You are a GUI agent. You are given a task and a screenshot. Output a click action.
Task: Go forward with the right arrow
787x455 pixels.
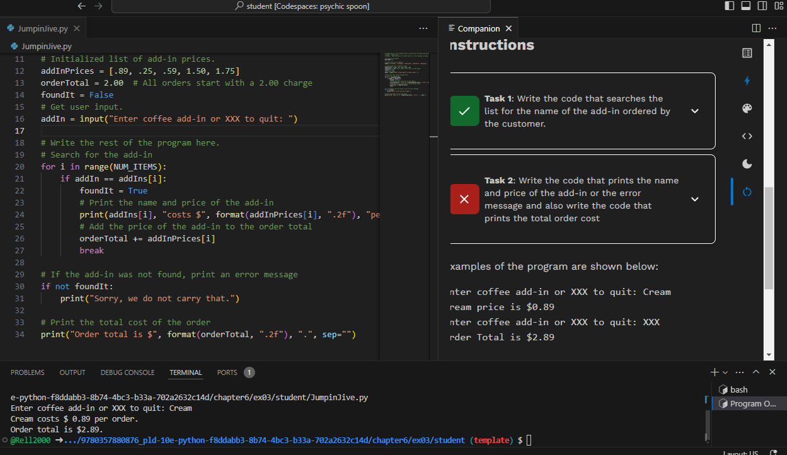tap(98, 6)
